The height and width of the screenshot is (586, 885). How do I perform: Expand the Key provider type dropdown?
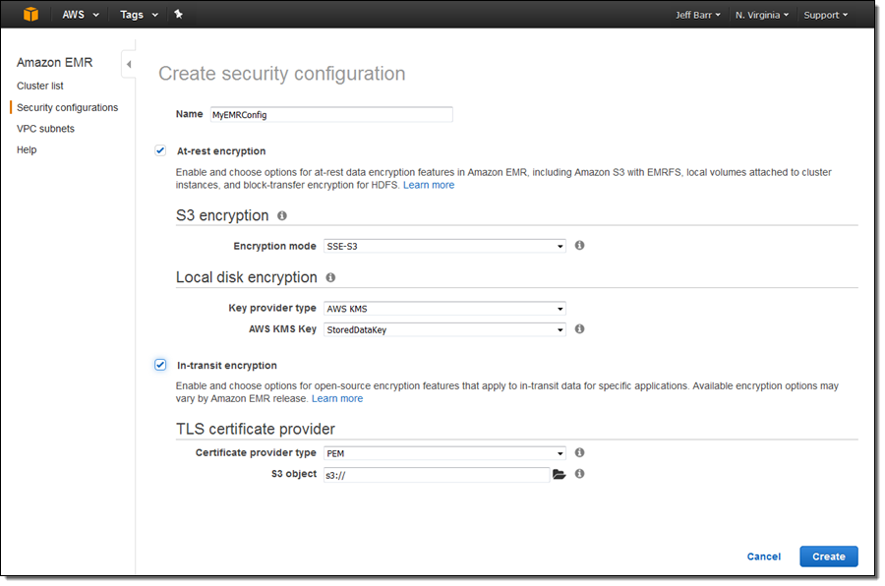click(x=444, y=309)
